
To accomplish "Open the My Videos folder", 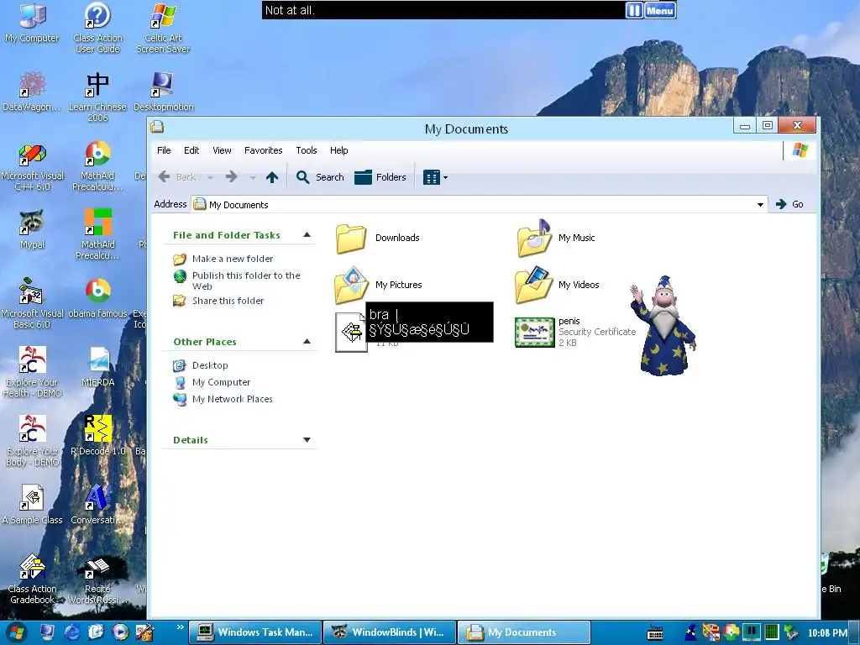I will pos(558,285).
